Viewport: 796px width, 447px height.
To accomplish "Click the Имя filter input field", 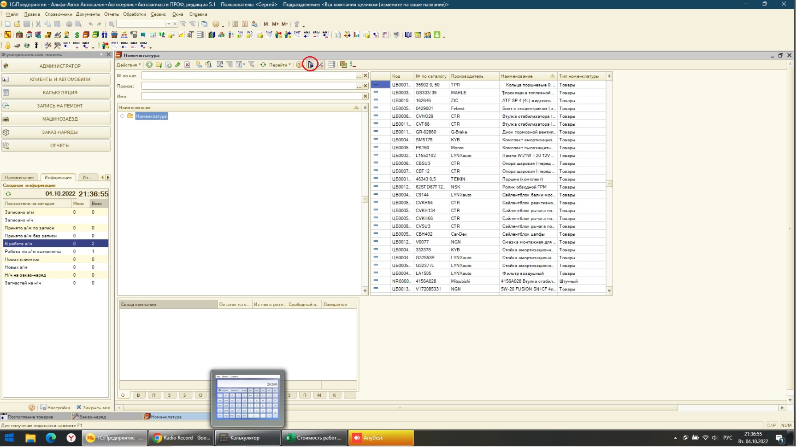I will [x=252, y=96].
